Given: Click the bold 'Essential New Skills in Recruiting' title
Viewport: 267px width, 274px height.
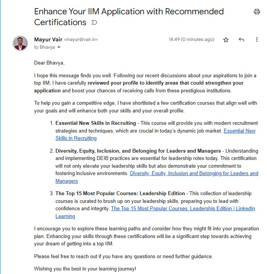Looking at the screenshot, I should tap(95, 123).
